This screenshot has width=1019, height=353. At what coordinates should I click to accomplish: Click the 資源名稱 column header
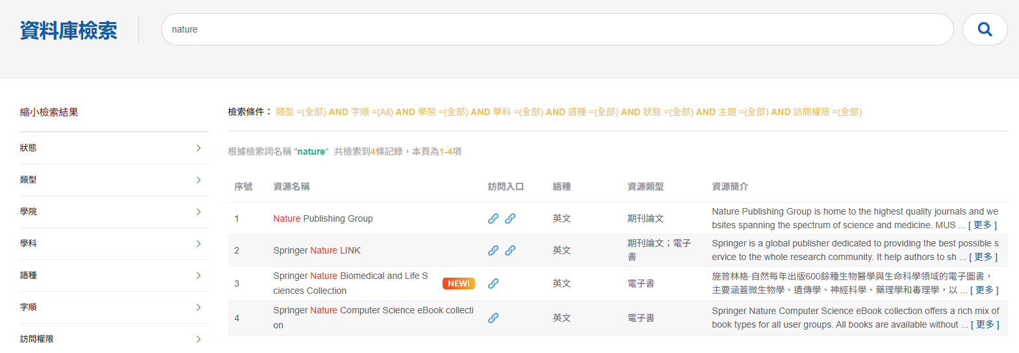(x=291, y=187)
